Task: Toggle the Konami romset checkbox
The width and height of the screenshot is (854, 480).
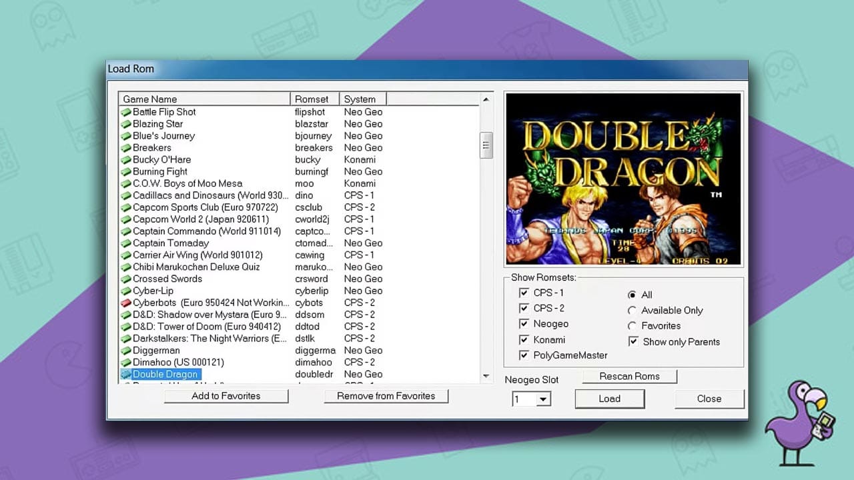Action: [x=524, y=340]
